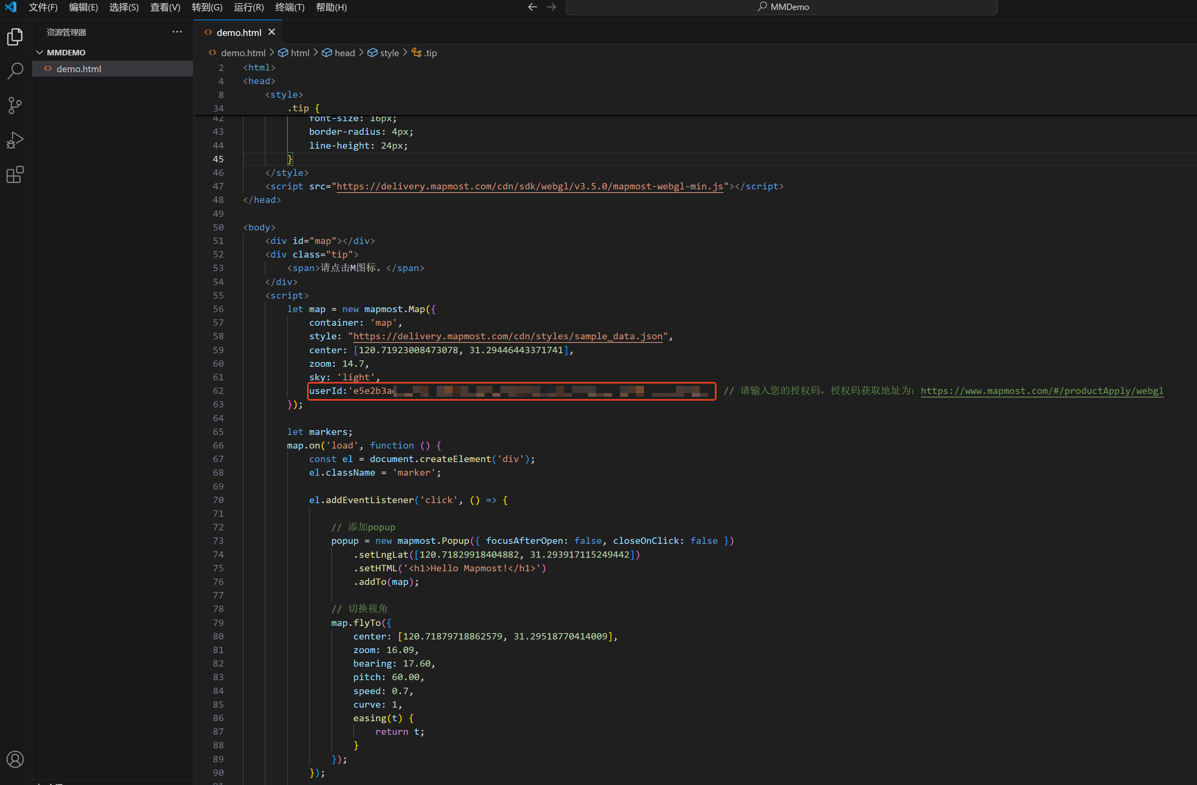Click the sticky scroll <style> line
Viewport: 1197px width, 785px height.
click(284, 94)
